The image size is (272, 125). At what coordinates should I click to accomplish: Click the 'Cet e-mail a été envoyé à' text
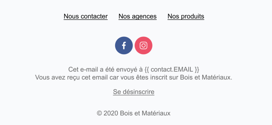pos(105,69)
